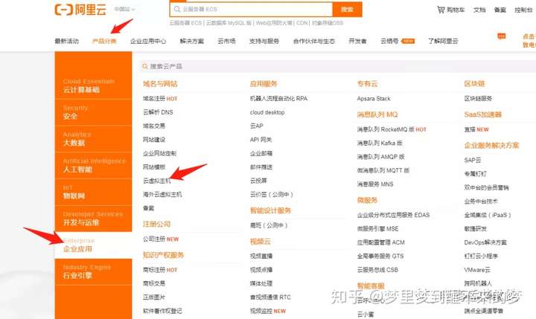This screenshot has height=319, width=536.
Task: Select 云计算基础 sidebar category
Action: tap(93, 86)
